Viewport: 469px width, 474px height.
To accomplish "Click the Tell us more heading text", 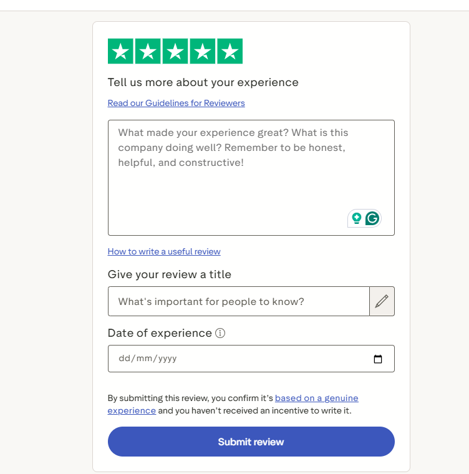I will pos(203,82).
